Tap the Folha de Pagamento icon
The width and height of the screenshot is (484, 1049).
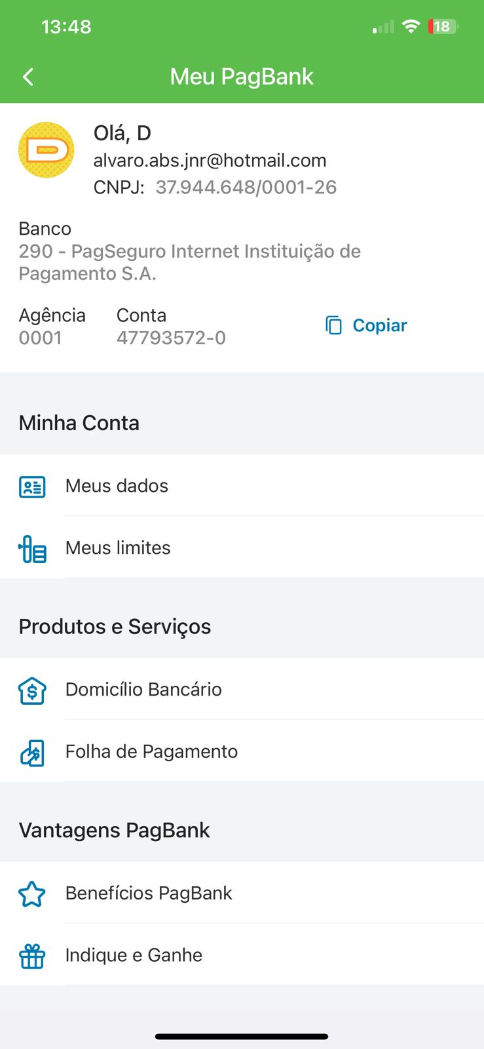click(32, 753)
